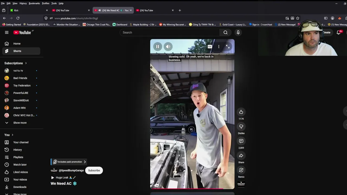The height and width of the screenshot is (195, 347).
Task: Open the notifications bell
Action: pos(339,32)
